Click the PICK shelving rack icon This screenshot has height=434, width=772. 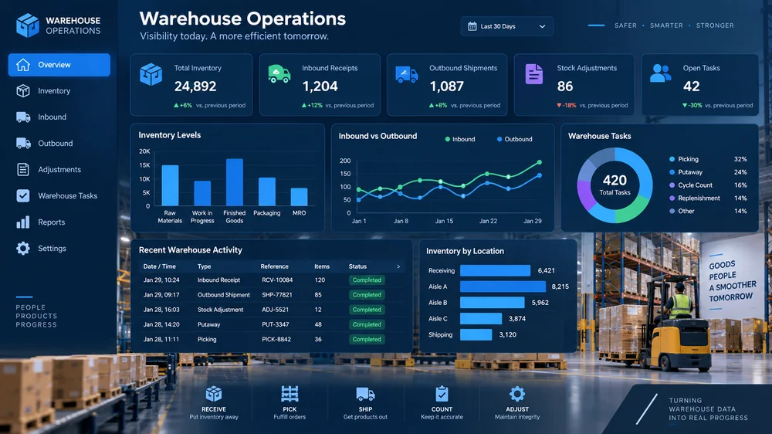[289, 394]
